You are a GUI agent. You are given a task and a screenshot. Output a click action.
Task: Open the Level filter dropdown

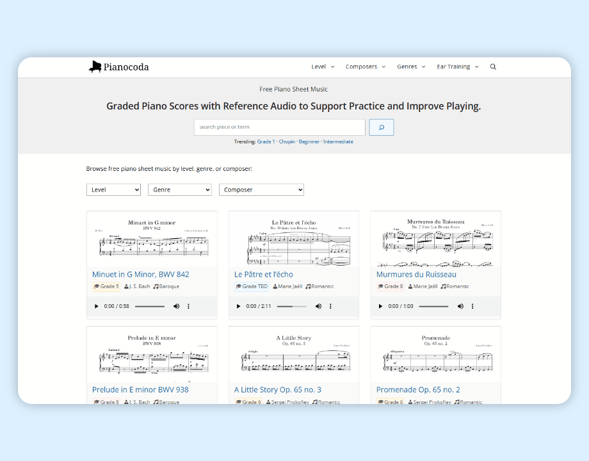pos(113,190)
